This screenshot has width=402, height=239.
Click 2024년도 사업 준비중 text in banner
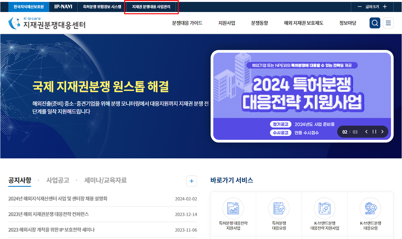pos(315,124)
